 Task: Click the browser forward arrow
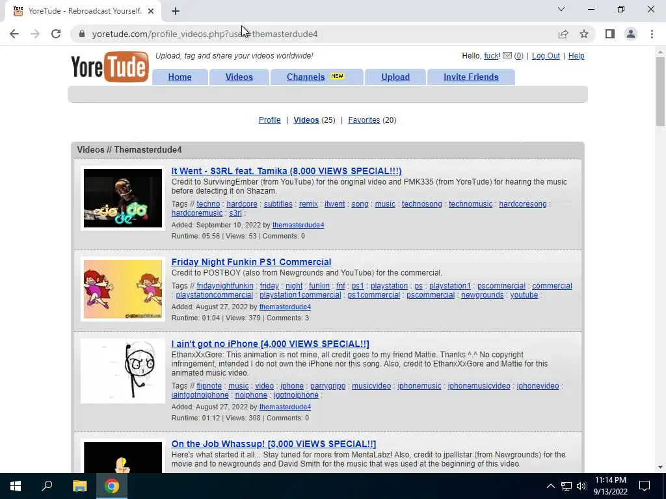click(35, 34)
